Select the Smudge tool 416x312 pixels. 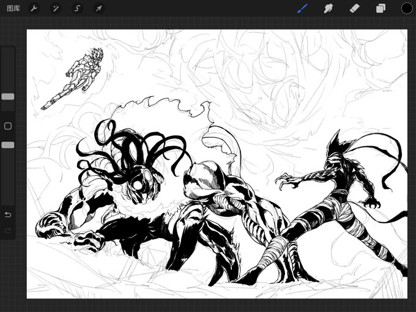coord(328,9)
